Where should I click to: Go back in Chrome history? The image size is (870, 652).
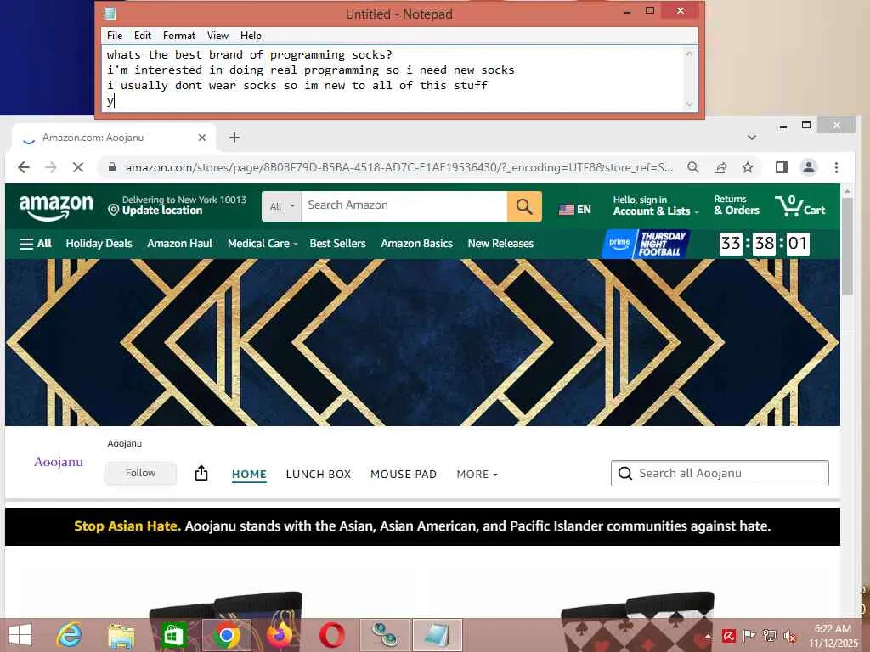24,167
